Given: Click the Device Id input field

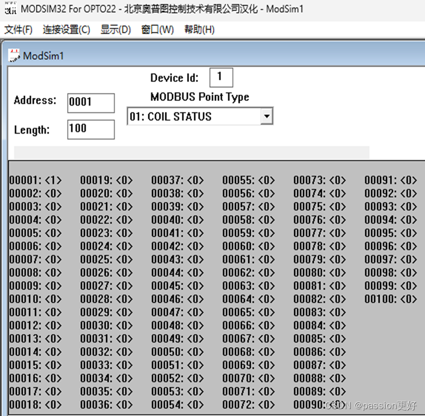Looking at the screenshot, I should [x=221, y=77].
